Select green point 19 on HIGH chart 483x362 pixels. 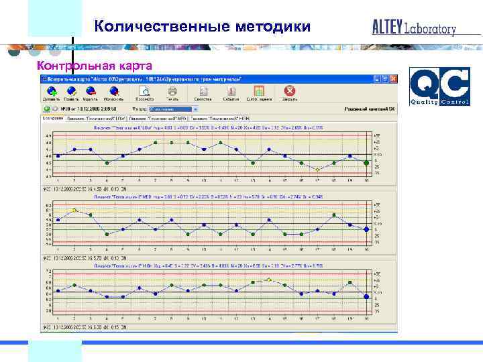350,282
